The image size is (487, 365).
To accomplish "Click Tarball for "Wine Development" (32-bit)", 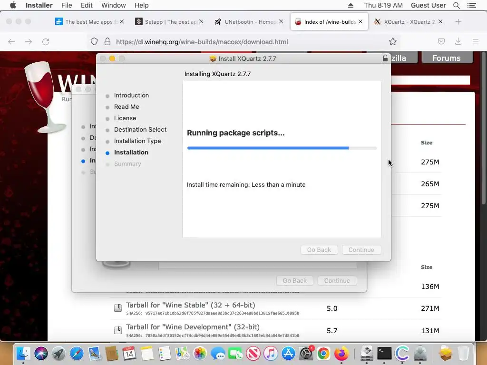I will pos(193,327).
